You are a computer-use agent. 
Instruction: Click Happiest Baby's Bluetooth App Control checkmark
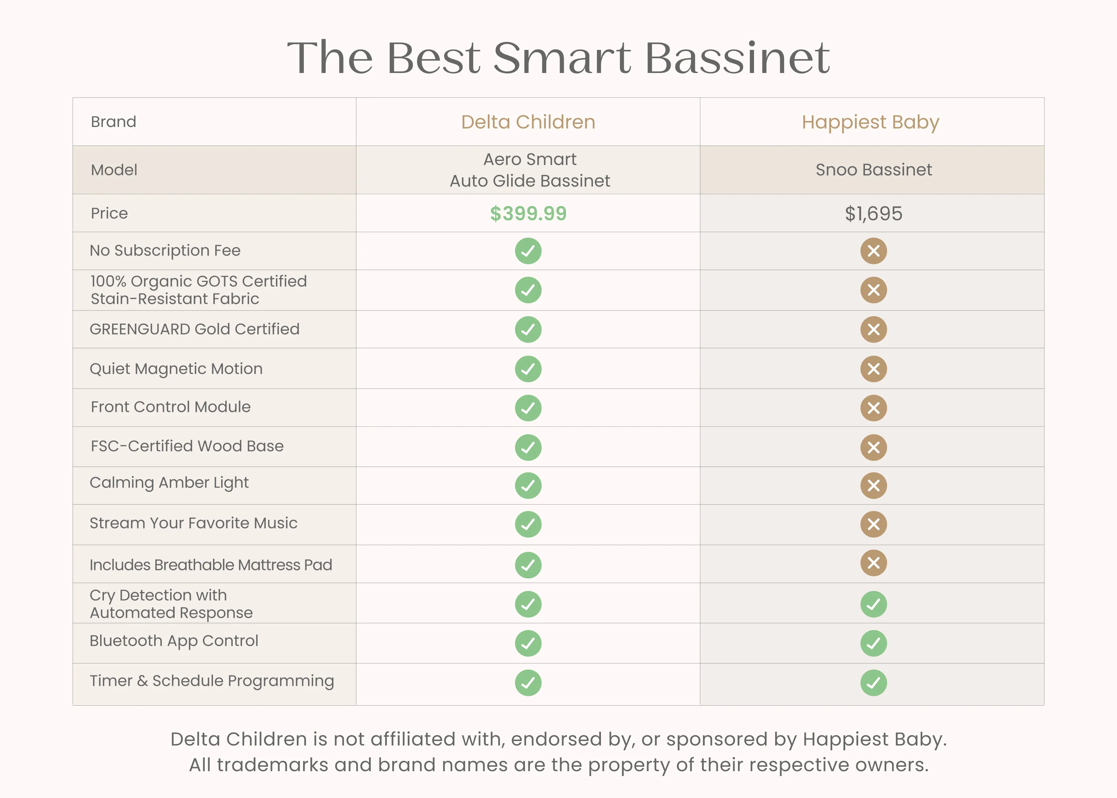click(x=873, y=643)
